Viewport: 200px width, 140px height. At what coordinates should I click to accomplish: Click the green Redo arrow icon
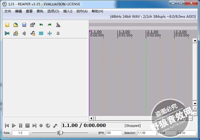(x=49, y=25)
